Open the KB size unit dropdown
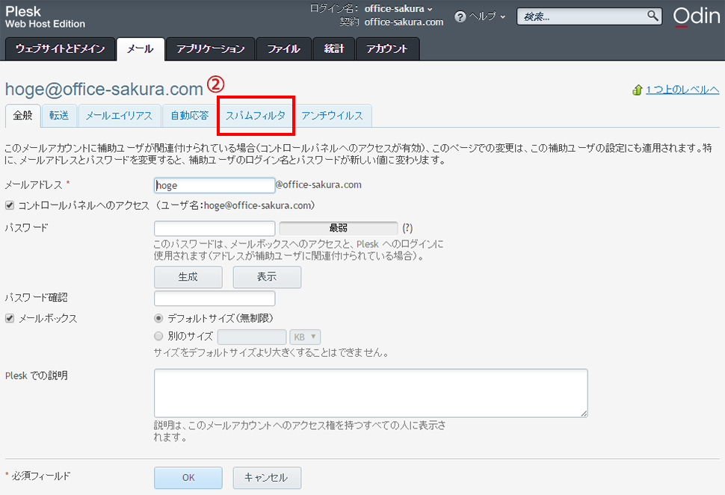The height and width of the screenshot is (495, 725). [305, 337]
